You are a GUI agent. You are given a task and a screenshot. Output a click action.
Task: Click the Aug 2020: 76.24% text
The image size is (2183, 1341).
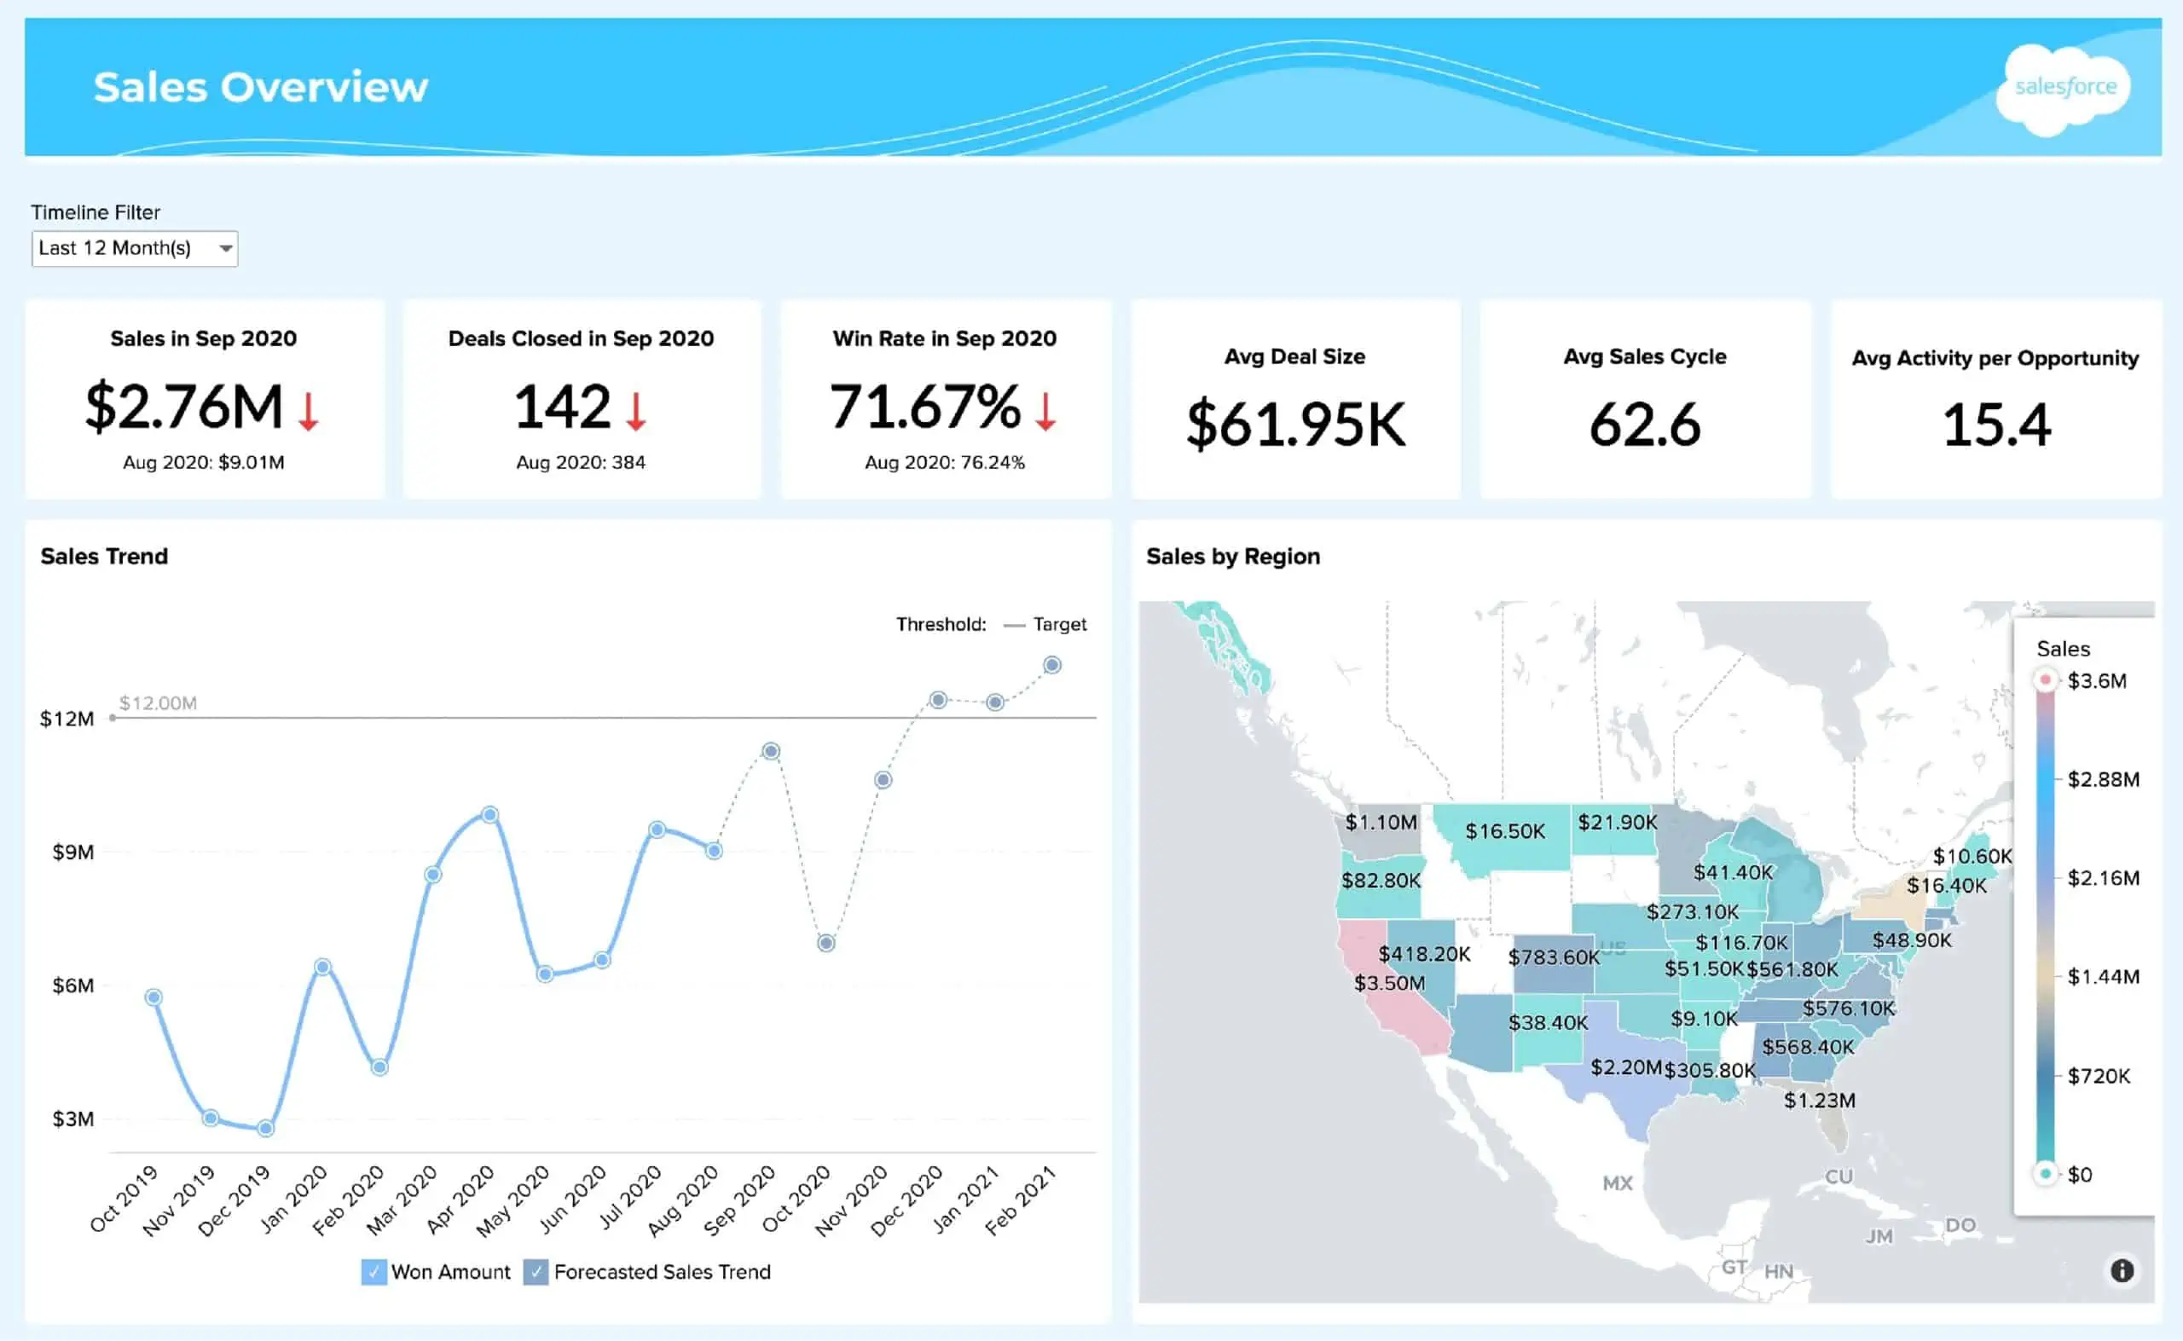click(945, 462)
